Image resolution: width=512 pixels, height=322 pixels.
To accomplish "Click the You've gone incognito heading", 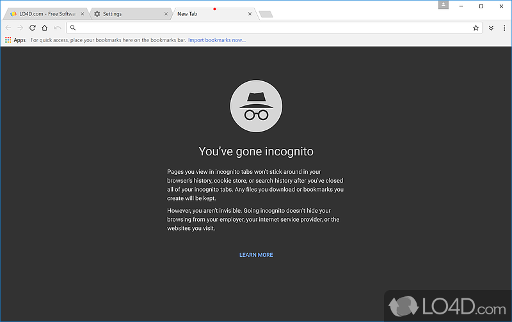I will [256, 151].
